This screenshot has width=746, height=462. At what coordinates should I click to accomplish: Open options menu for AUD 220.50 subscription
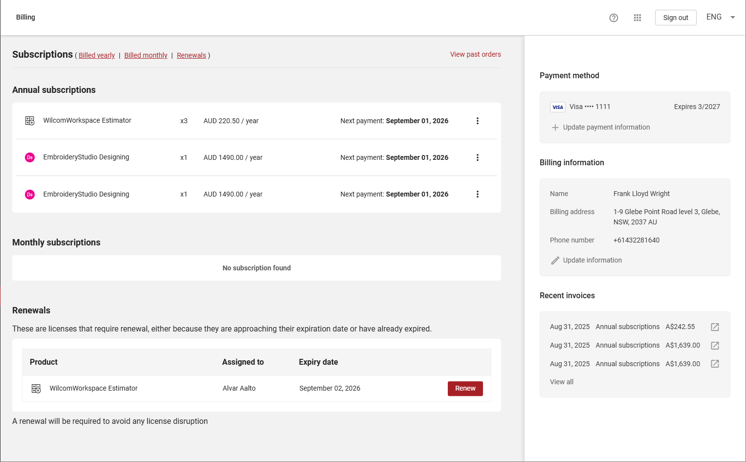478,121
